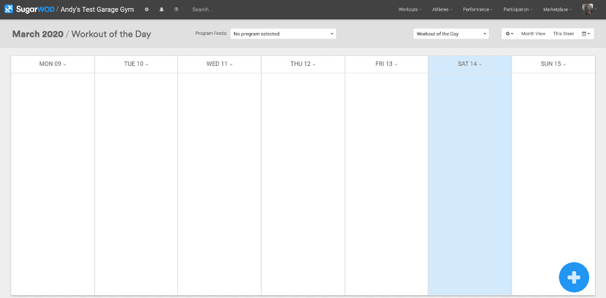Expand the SAT 14 day menu

(470, 64)
